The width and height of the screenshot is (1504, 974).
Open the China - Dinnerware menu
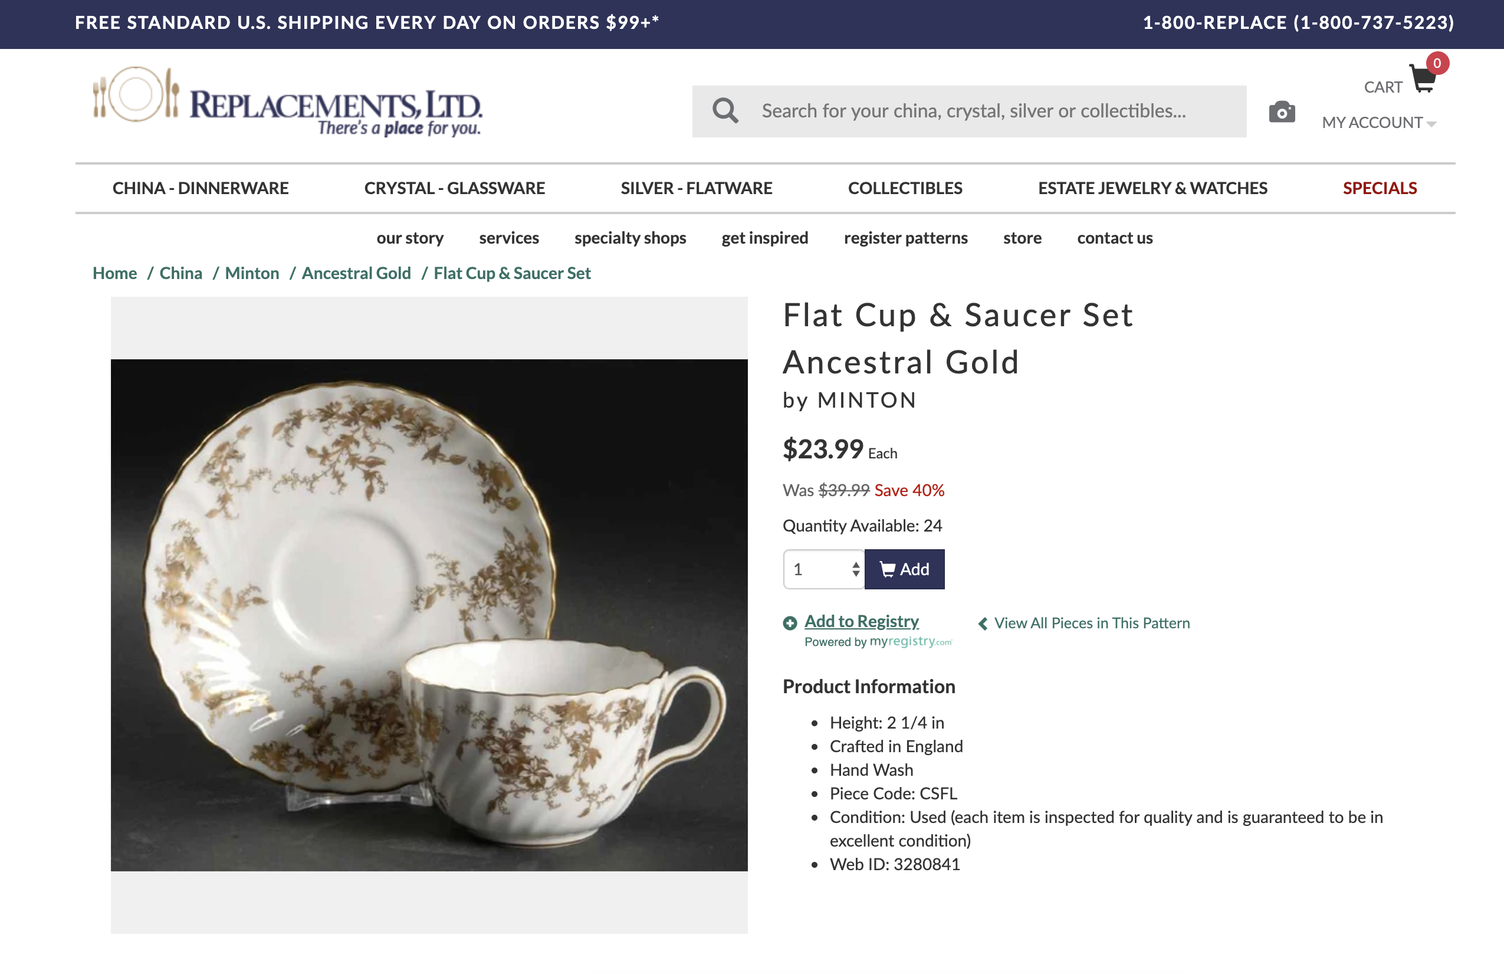(201, 188)
